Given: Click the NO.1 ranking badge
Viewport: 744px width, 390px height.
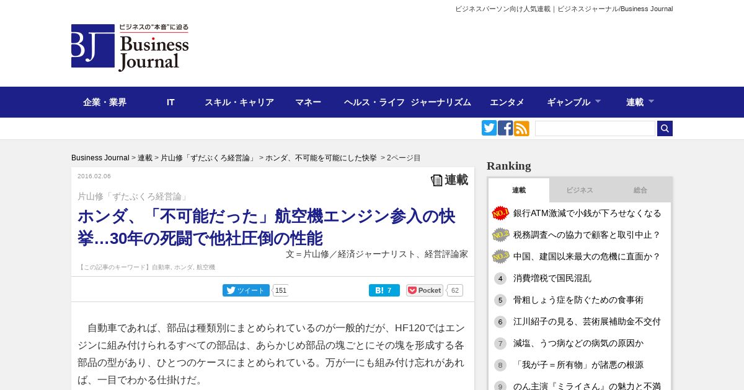Looking at the screenshot, I should click(x=500, y=214).
